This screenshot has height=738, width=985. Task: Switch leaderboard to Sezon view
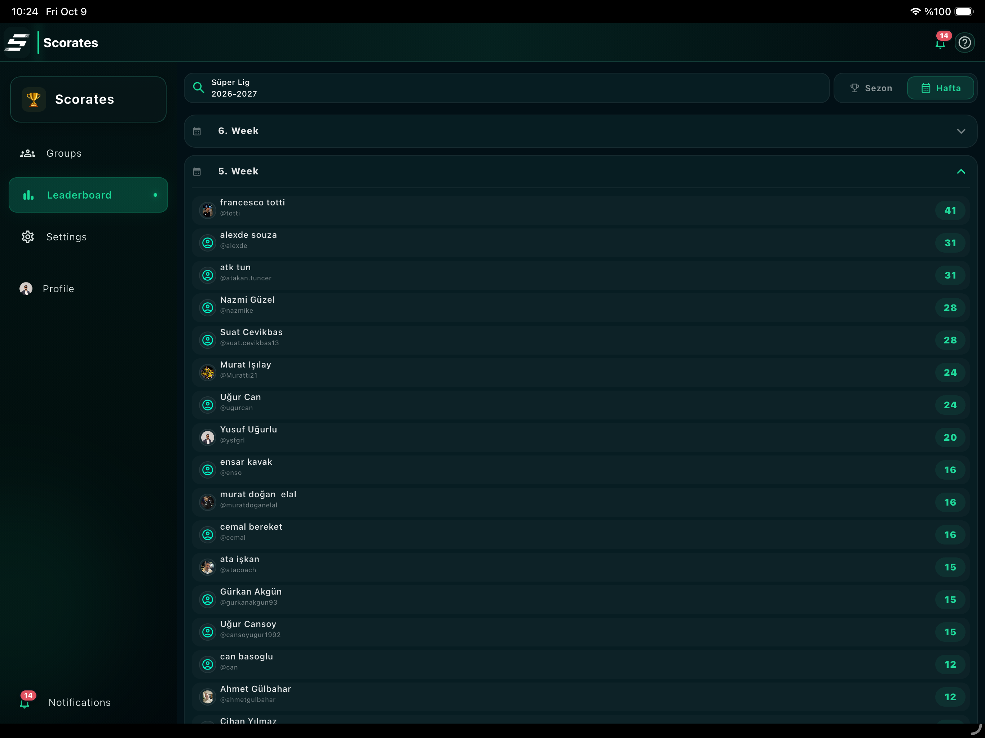(x=871, y=88)
